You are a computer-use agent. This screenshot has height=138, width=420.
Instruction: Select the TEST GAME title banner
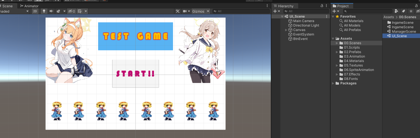point(135,36)
